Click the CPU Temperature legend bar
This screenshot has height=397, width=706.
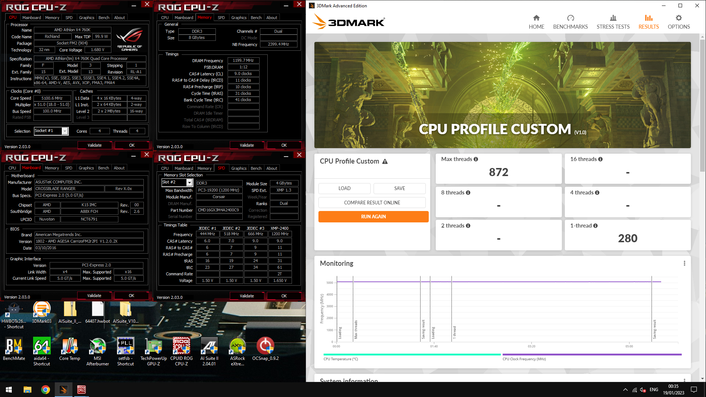pos(412,355)
